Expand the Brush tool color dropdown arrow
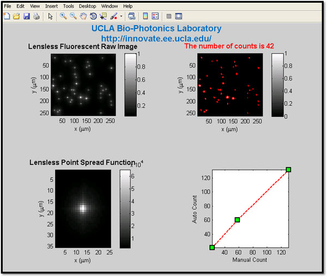327x277 pixels. (x=121, y=16)
